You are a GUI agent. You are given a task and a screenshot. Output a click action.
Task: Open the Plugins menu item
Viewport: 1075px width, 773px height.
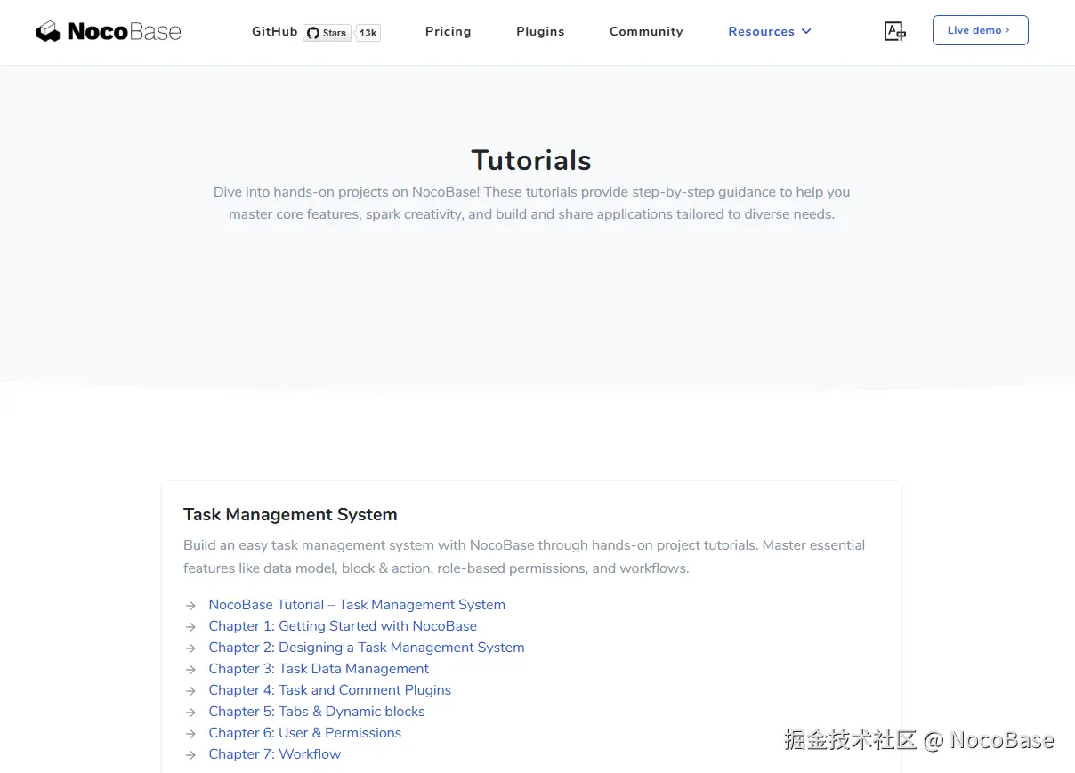point(540,31)
